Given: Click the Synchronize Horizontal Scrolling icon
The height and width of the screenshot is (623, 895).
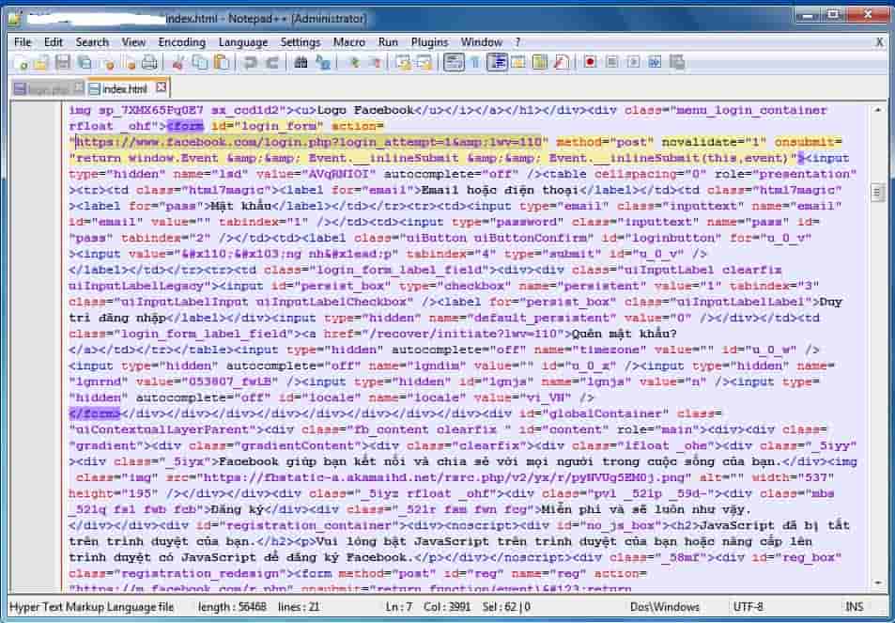Looking at the screenshot, I should pyautogui.click(x=424, y=62).
